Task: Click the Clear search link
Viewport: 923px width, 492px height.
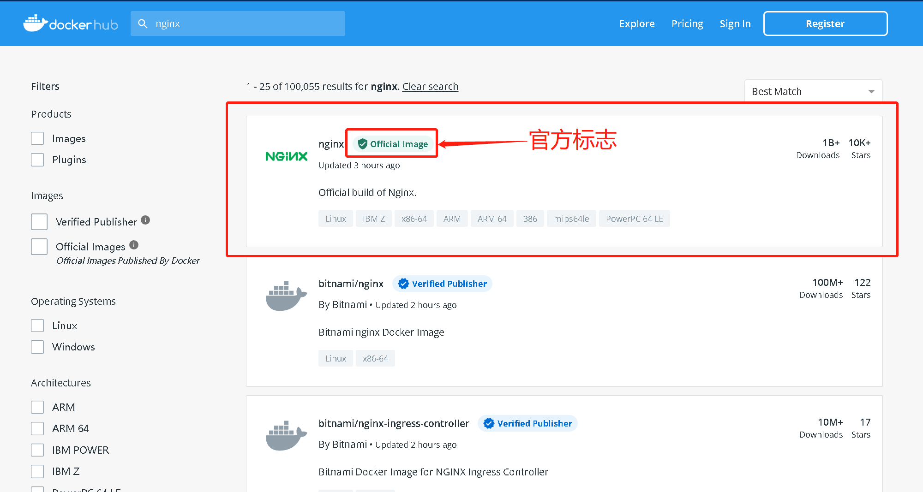Action: [430, 86]
